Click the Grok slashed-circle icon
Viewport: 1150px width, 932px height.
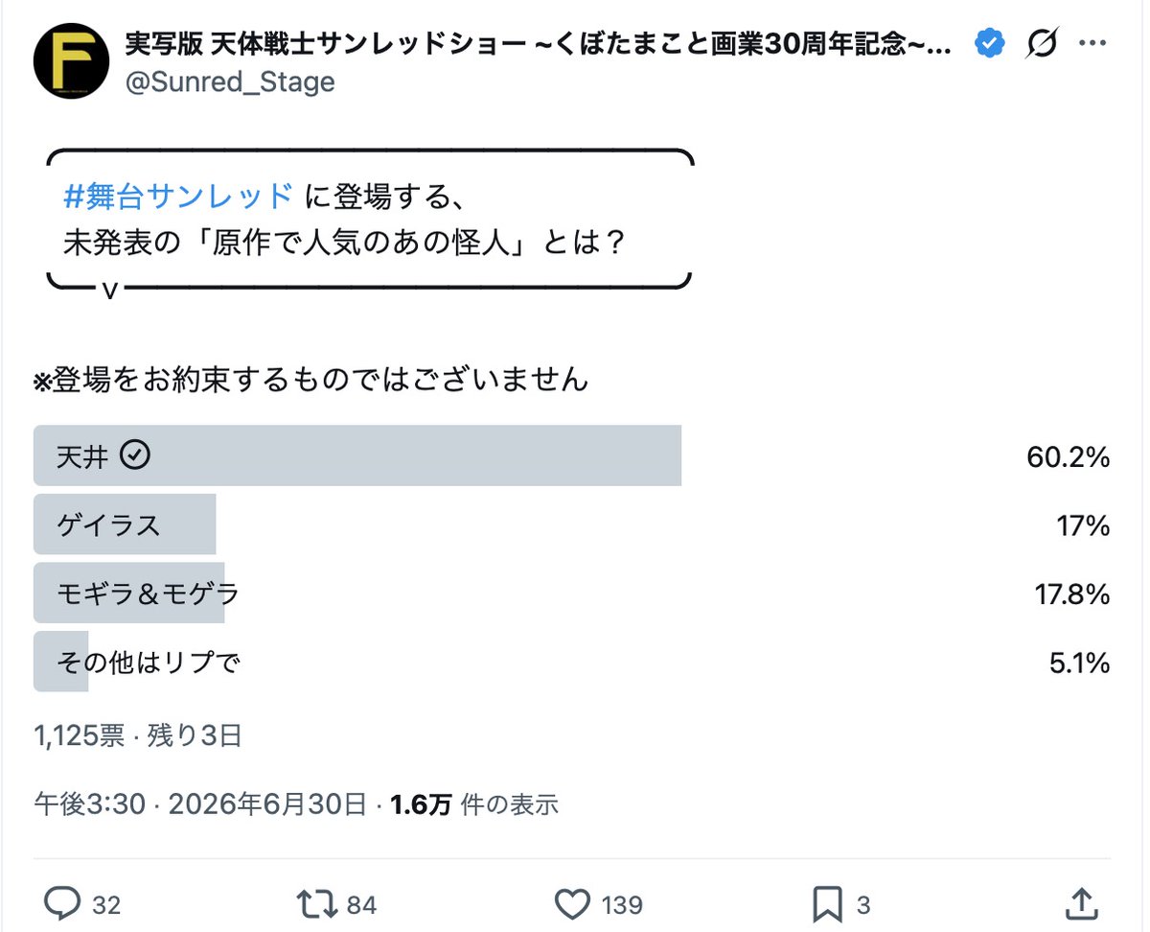pos(1042,43)
